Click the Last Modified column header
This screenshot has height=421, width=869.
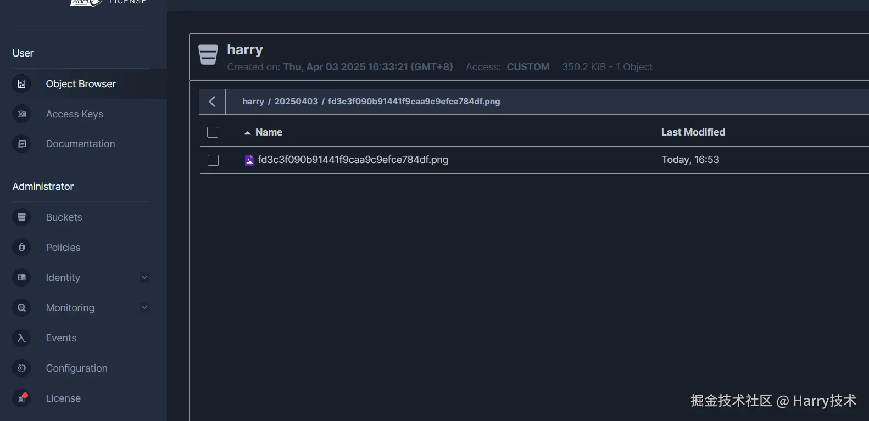click(x=693, y=132)
